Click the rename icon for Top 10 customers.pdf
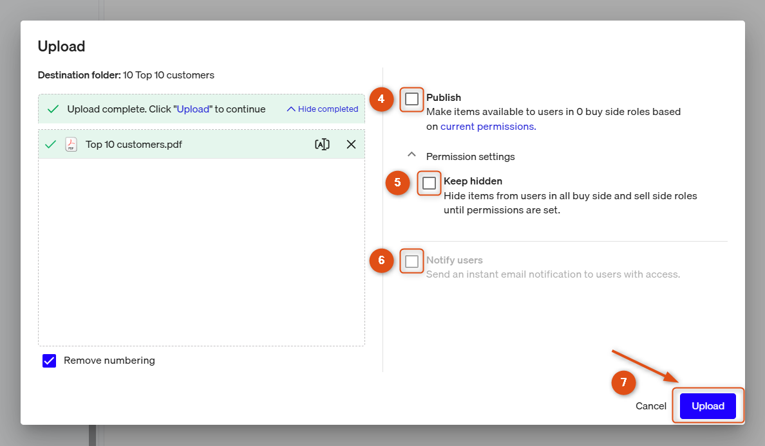 click(322, 144)
